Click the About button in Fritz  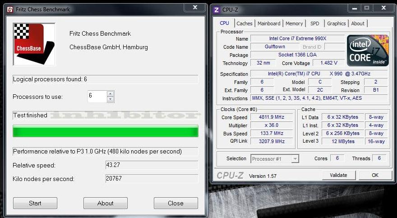pyautogui.click(x=105, y=203)
